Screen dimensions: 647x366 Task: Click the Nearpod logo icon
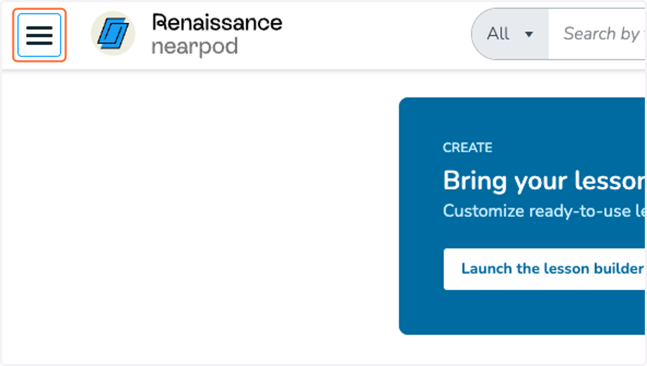[113, 33]
